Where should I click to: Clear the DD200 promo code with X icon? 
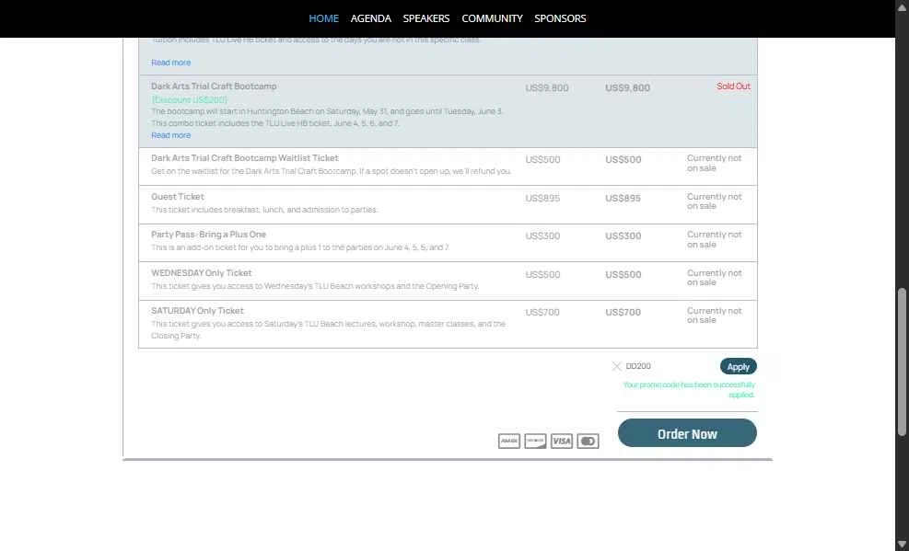(x=616, y=366)
